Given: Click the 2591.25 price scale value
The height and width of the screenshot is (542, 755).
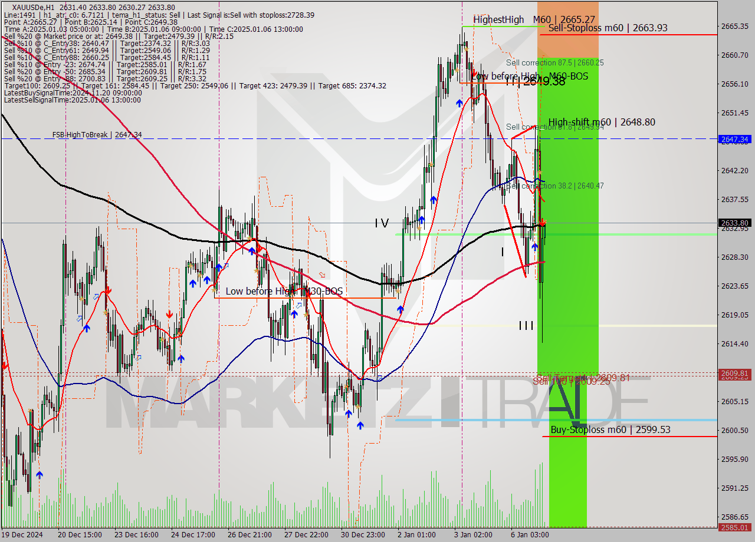Looking at the screenshot, I should pyautogui.click(x=735, y=488).
